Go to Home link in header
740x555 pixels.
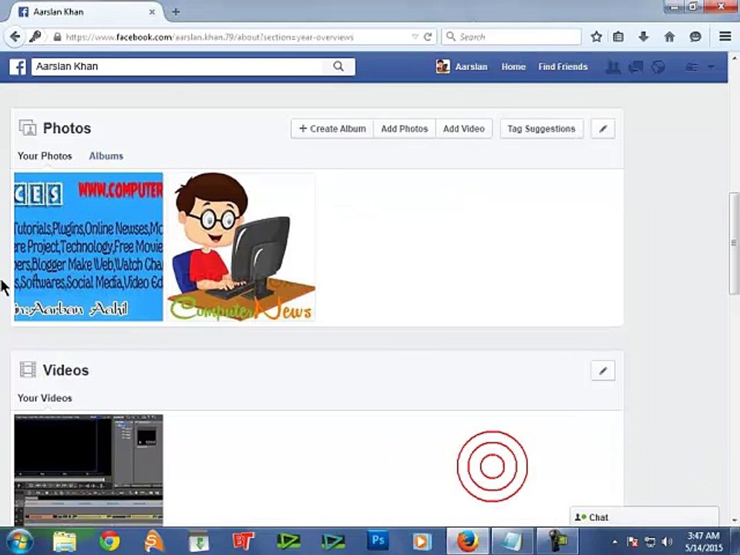click(513, 66)
